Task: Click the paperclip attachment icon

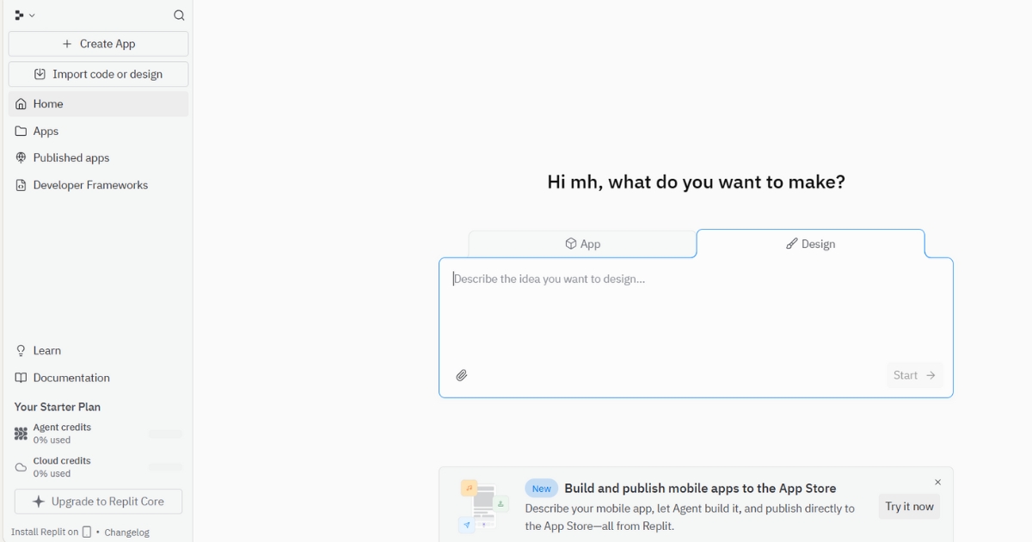Action: [462, 375]
